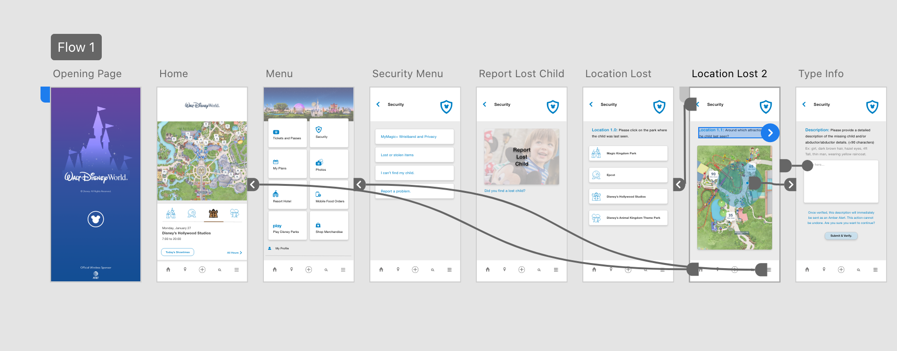897x351 pixels.
Task: Click location pin in Report Lost Child nav bar
Action: pos(505,270)
